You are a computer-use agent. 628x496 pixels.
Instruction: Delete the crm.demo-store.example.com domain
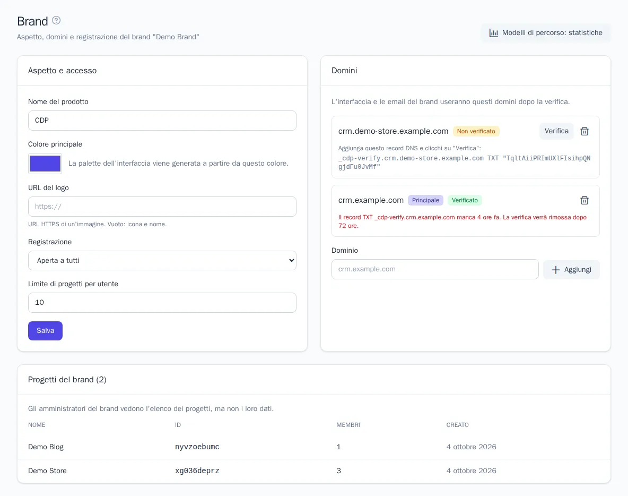click(x=585, y=131)
